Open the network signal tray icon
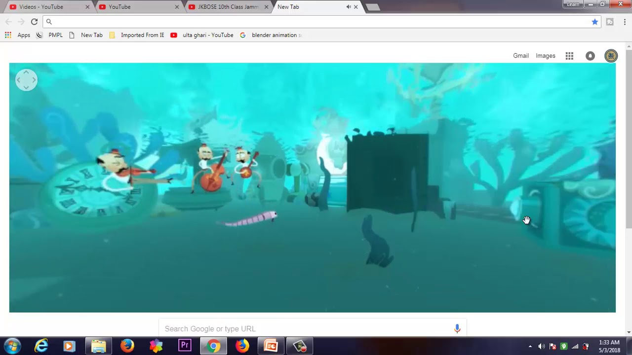This screenshot has width=632, height=355. point(575,346)
